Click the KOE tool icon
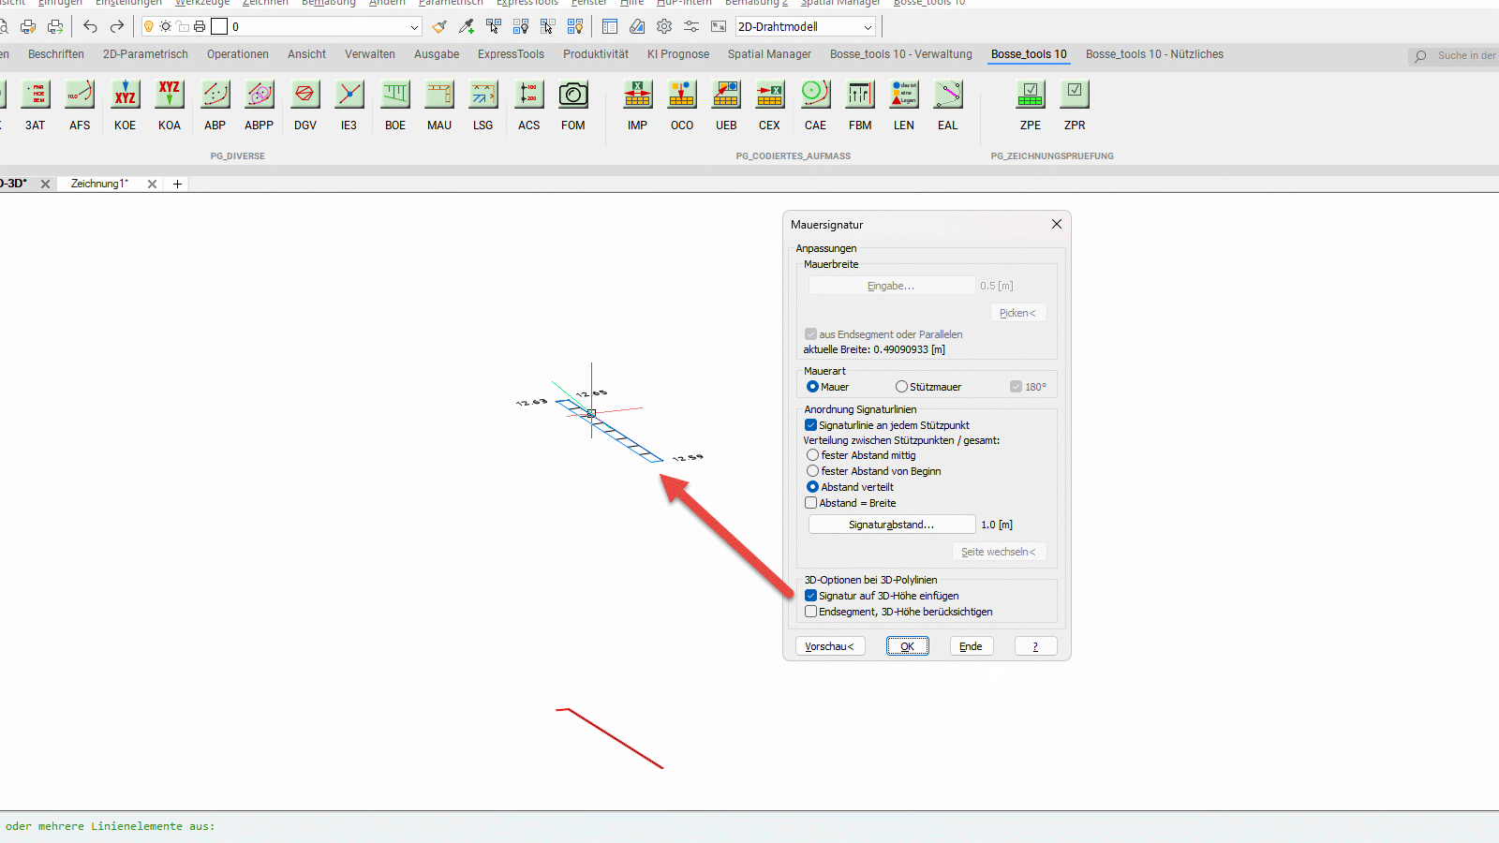 (125, 96)
